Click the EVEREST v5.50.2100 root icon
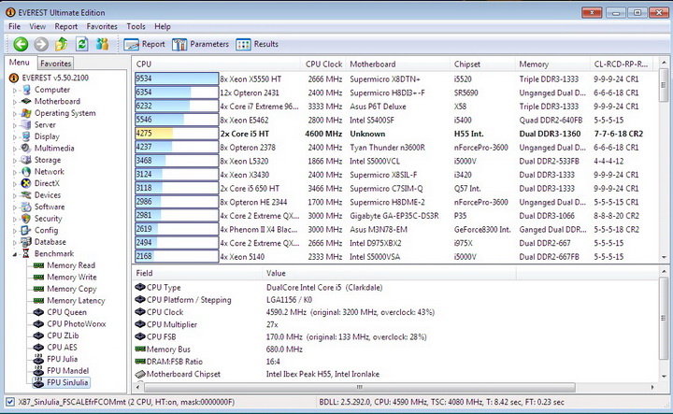673x414 pixels. click(x=14, y=78)
